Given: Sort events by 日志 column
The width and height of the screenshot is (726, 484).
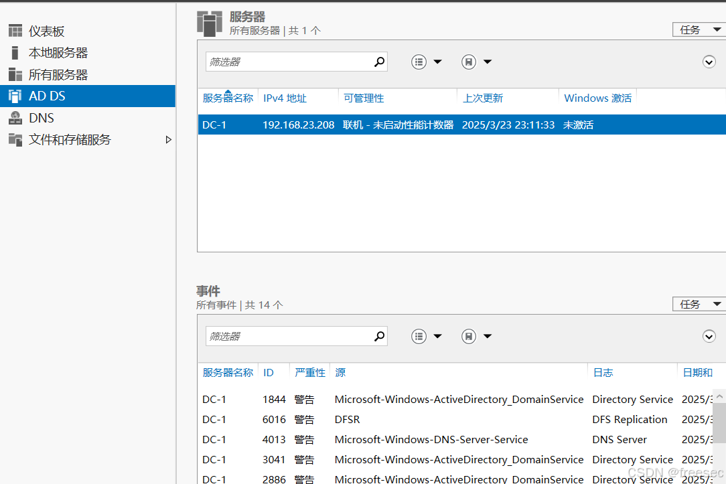Looking at the screenshot, I should tap(603, 372).
